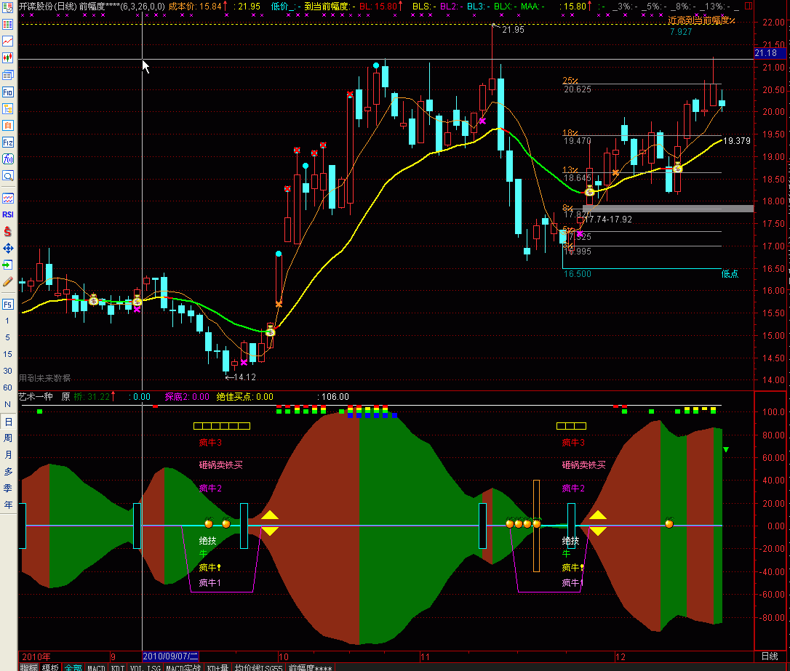Click the 艺术一种 indicator title

36,397
